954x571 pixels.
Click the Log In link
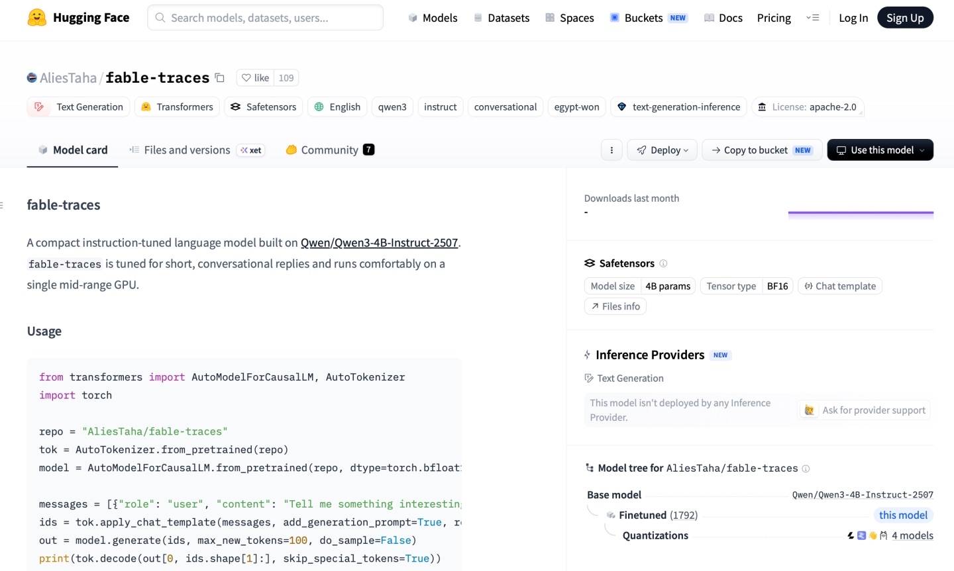(x=853, y=18)
